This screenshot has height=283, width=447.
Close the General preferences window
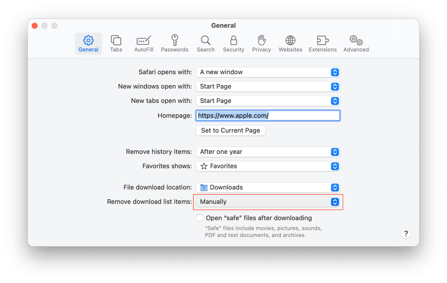pyautogui.click(x=35, y=26)
